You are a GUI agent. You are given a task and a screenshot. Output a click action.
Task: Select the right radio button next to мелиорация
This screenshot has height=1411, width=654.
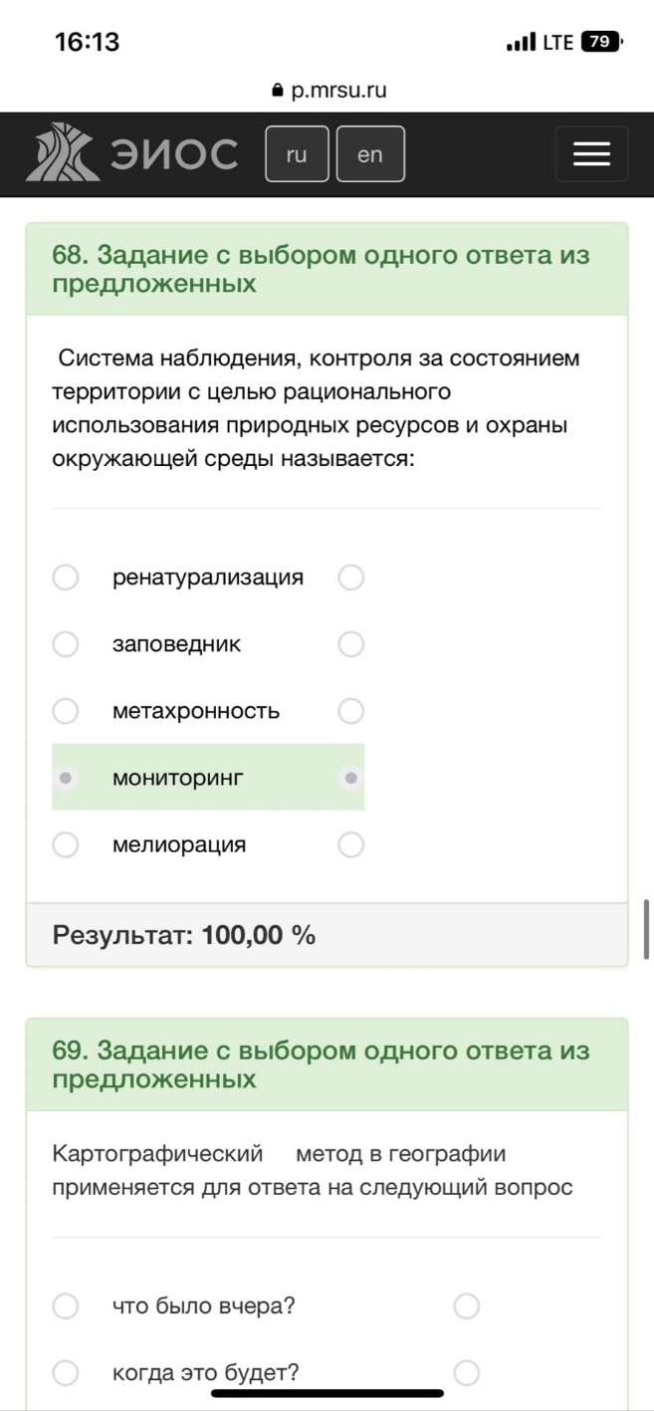351,844
